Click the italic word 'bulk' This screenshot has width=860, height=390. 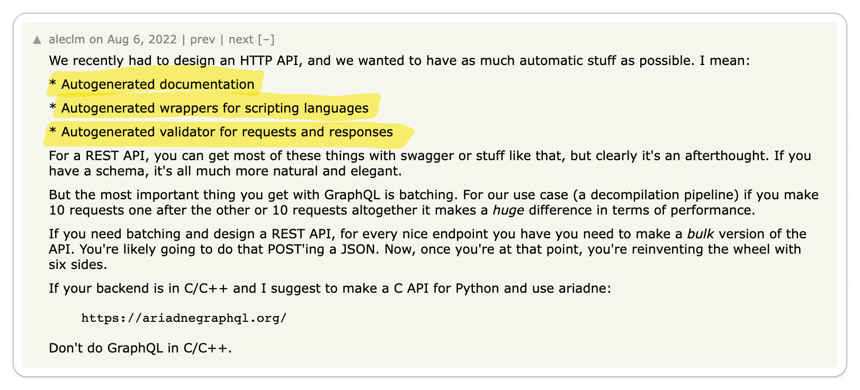(x=701, y=234)
